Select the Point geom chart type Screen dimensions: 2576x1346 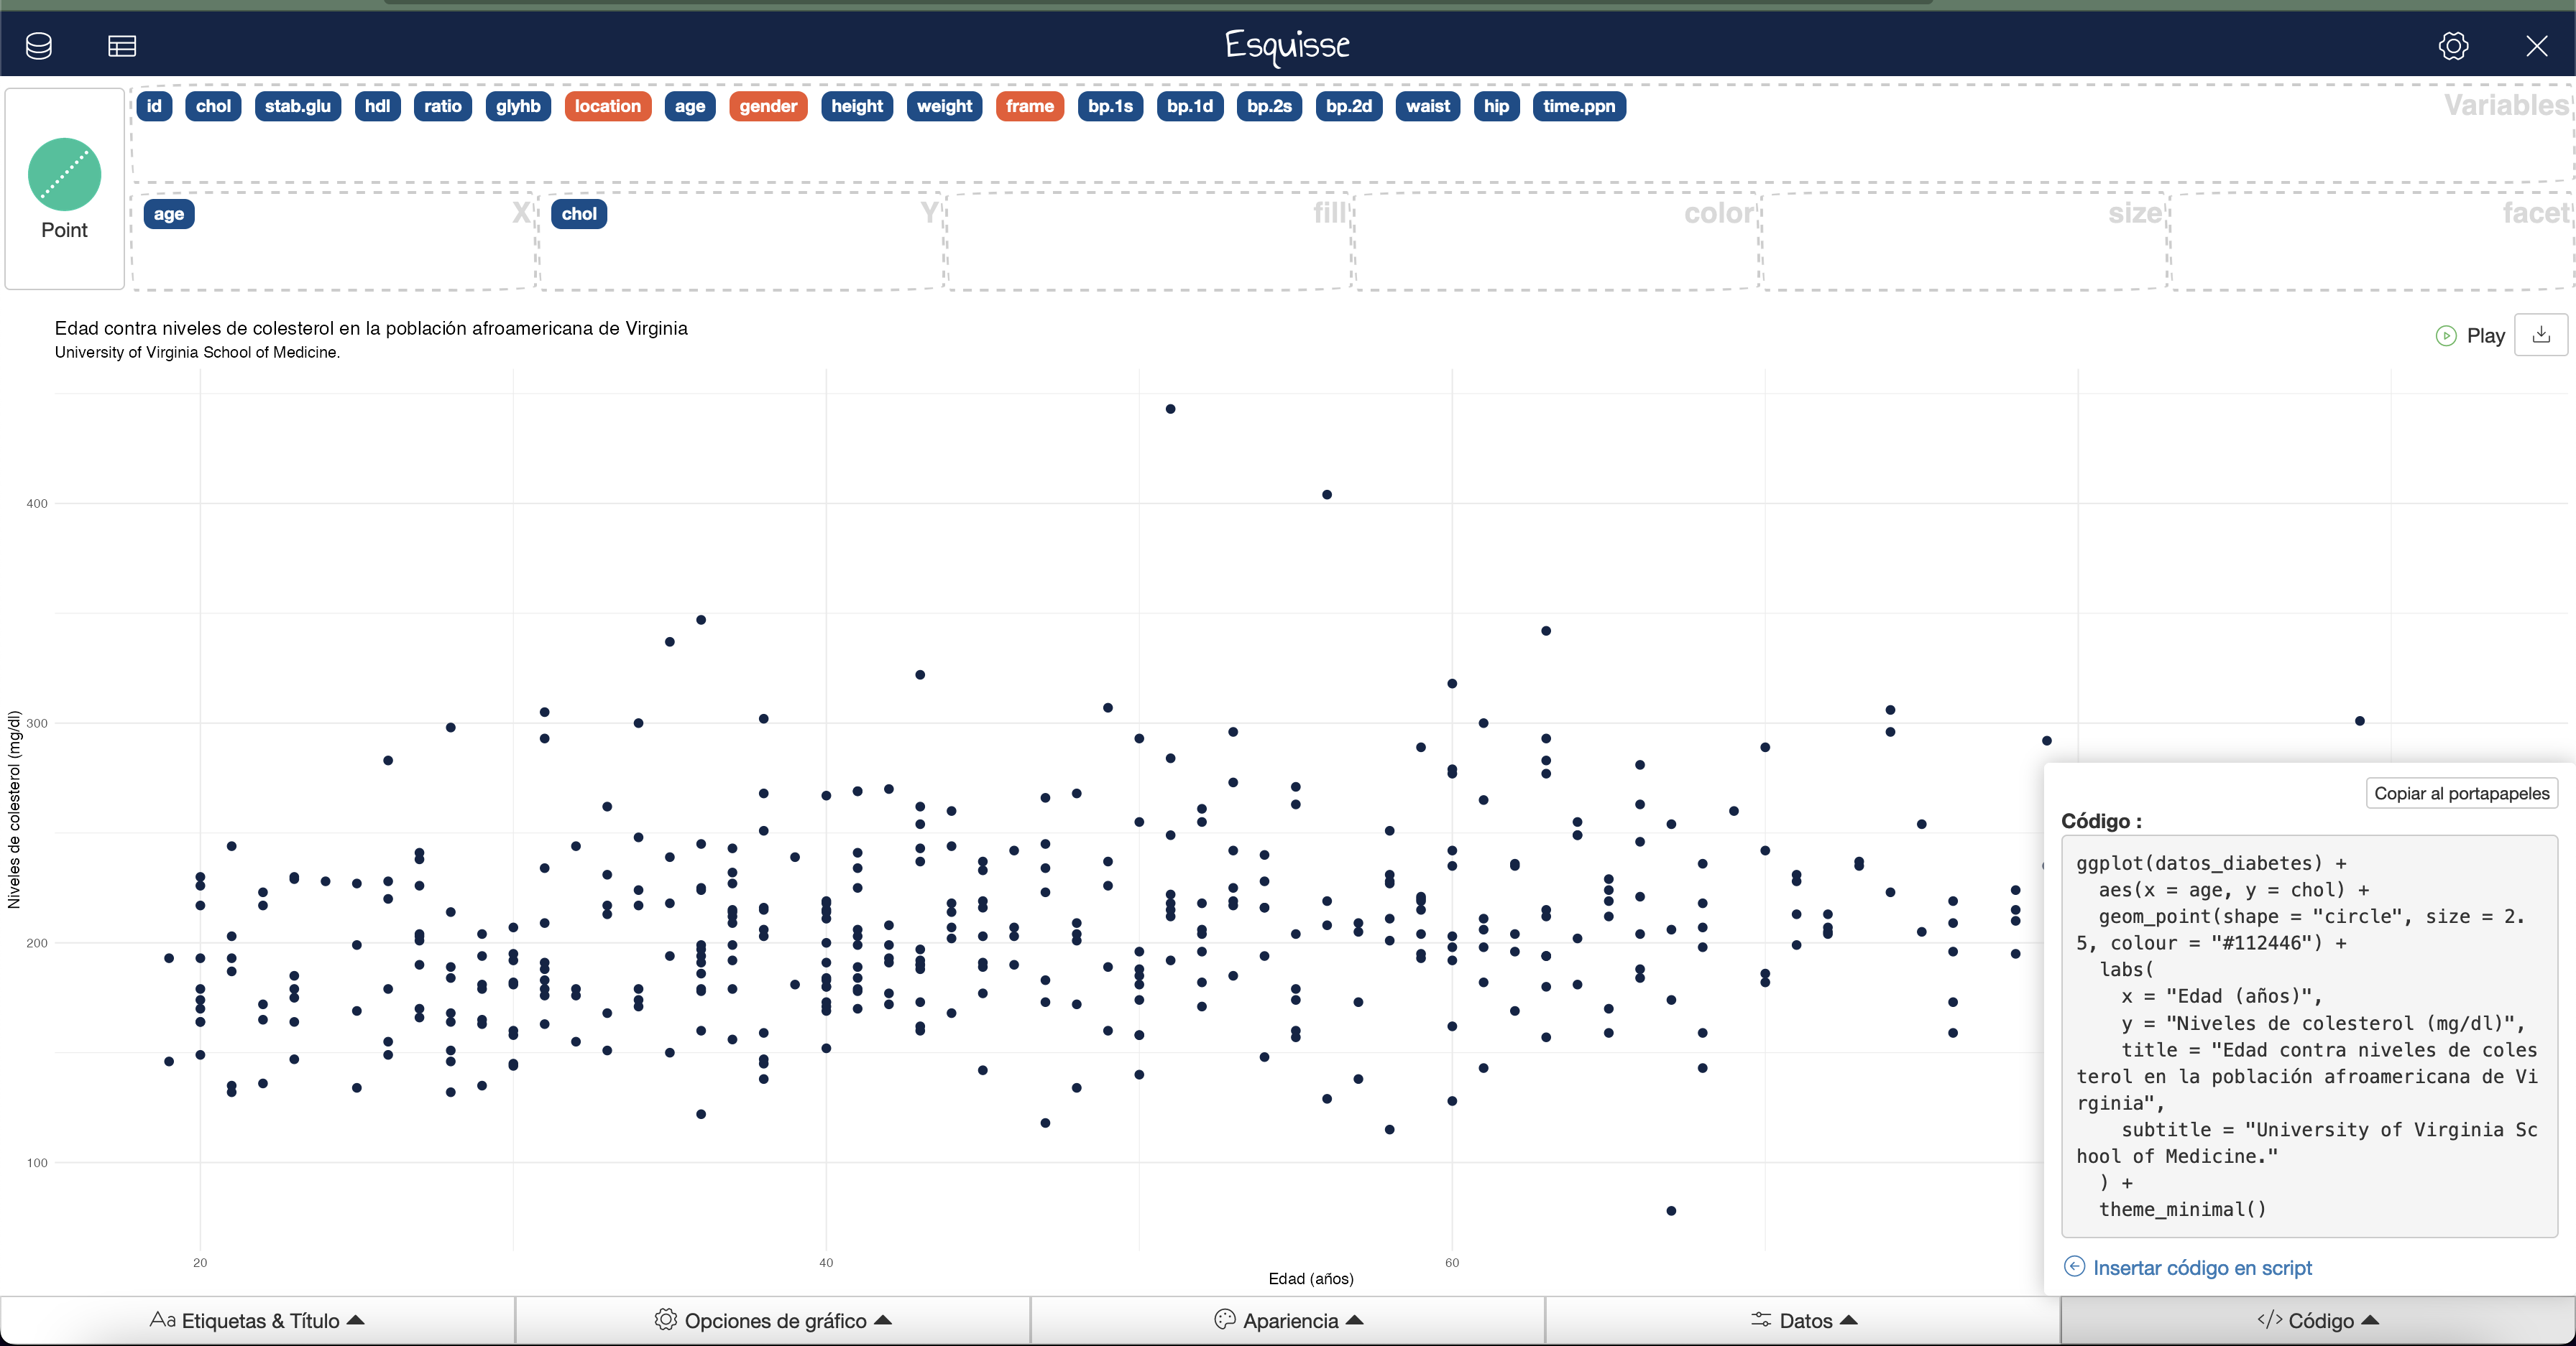click(65, 189)
